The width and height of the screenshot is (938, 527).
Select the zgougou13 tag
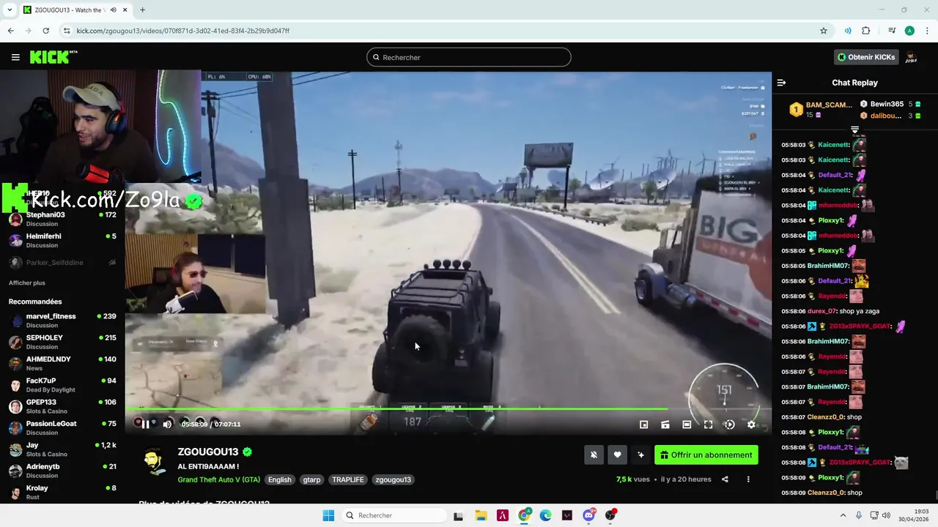coord(393,479)
